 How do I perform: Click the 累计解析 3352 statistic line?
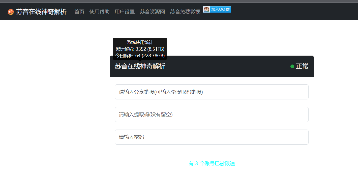click(140, 49)
